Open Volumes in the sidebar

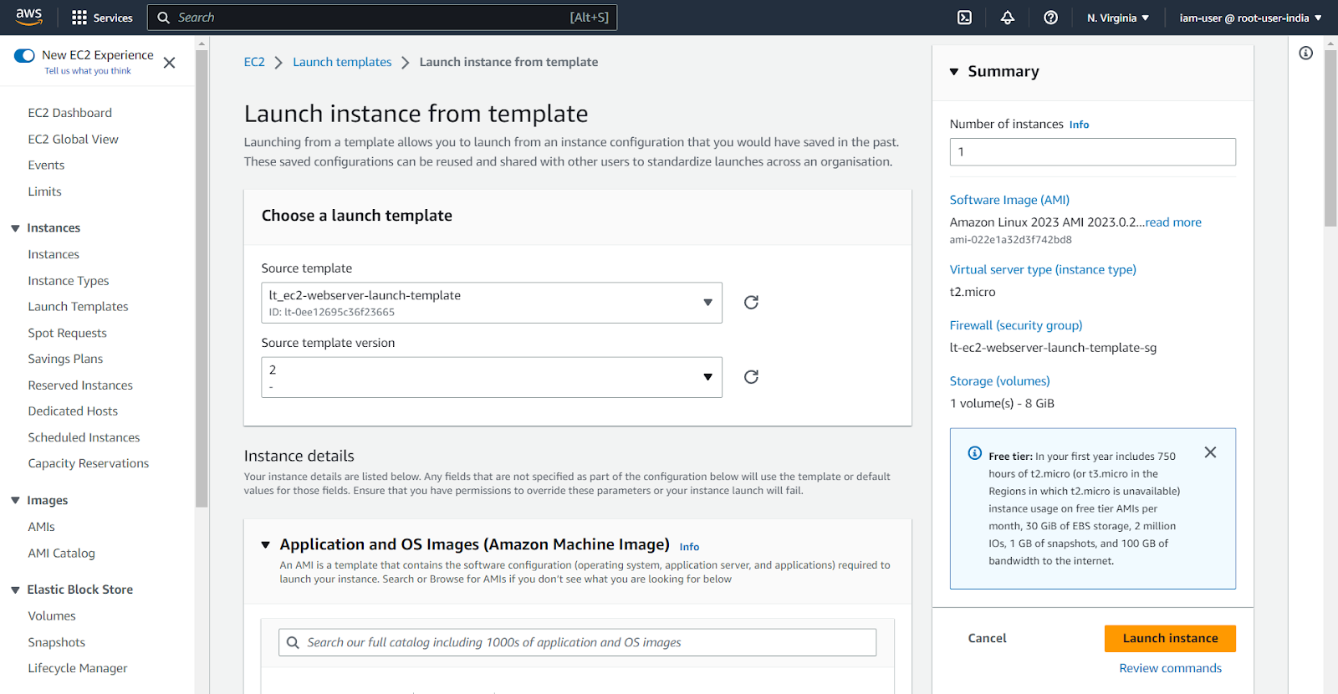[52, 616]
